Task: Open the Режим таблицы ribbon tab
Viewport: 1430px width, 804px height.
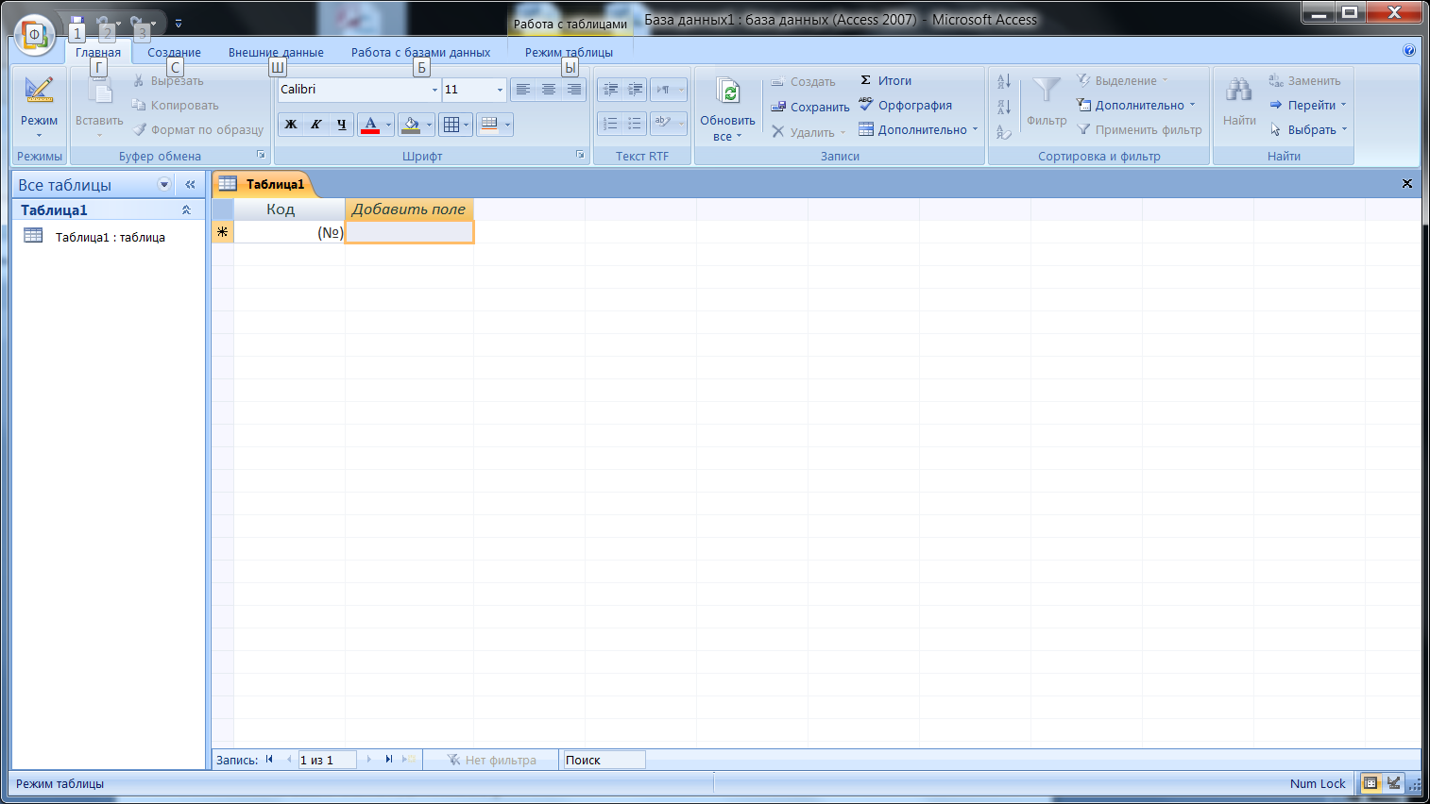Action: (569, 53)
